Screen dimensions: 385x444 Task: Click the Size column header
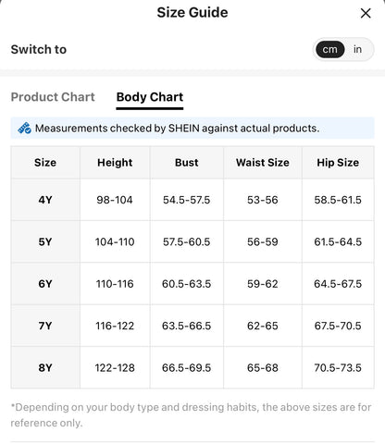click(45, 163)
